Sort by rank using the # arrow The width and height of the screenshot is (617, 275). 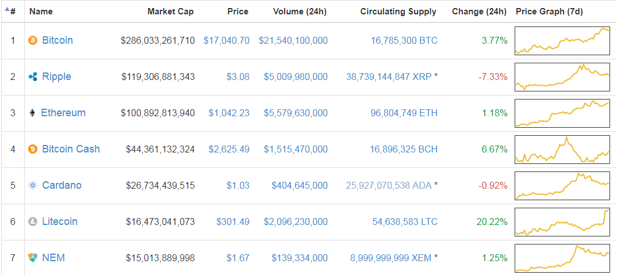(10, 12)
